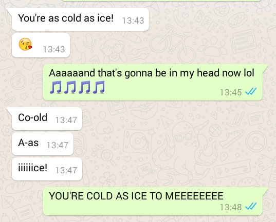
Task: Click the blue read ticks beside 13:45
Action: tap(251, 91)
